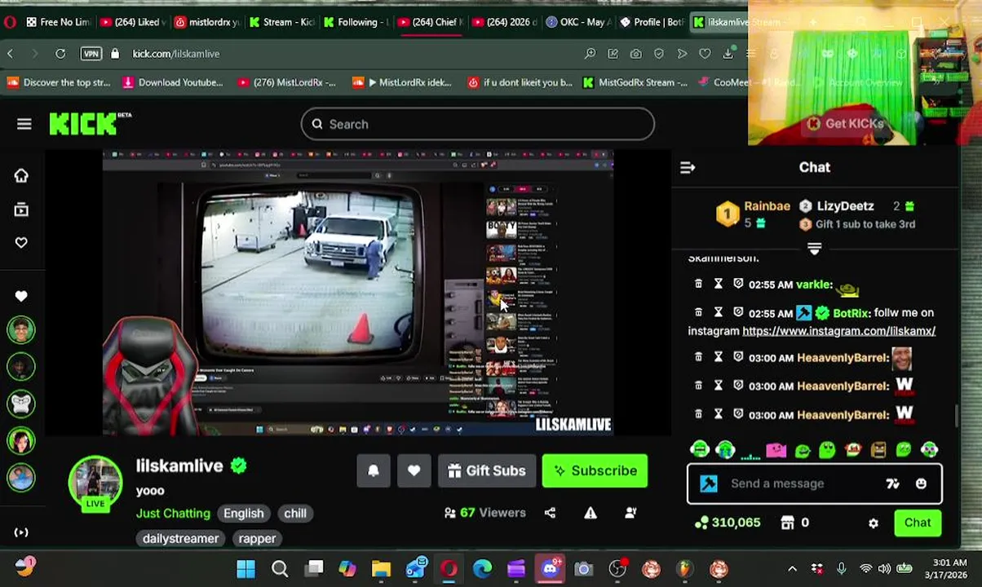Delete varkle's message with the trash icon

tap(698, 285)
